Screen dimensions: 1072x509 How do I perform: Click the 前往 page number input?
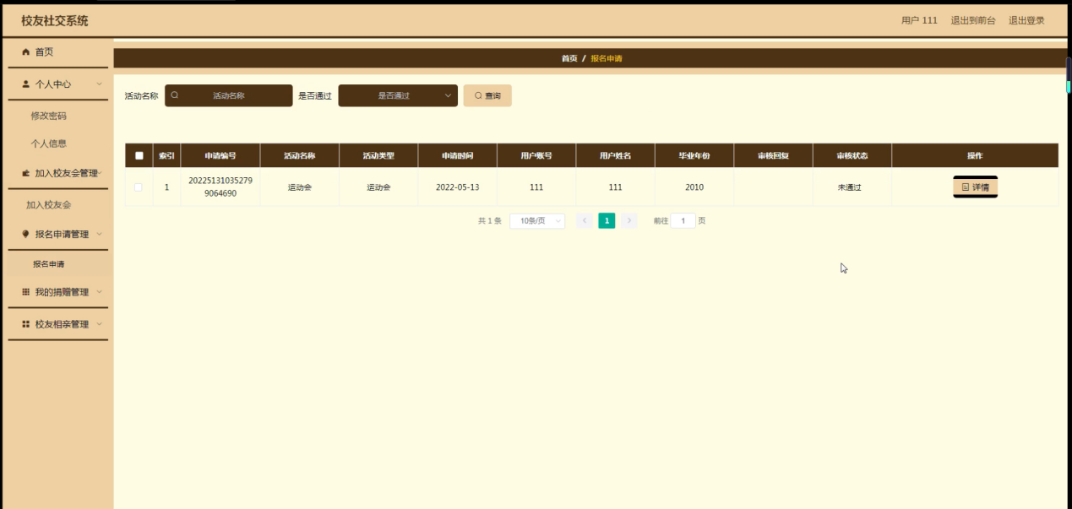tap(683, 220)
